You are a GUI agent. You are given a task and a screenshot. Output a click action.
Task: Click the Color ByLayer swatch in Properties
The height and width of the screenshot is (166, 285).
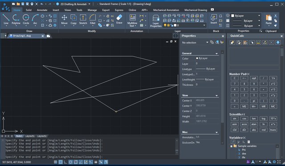pos(197,58)
